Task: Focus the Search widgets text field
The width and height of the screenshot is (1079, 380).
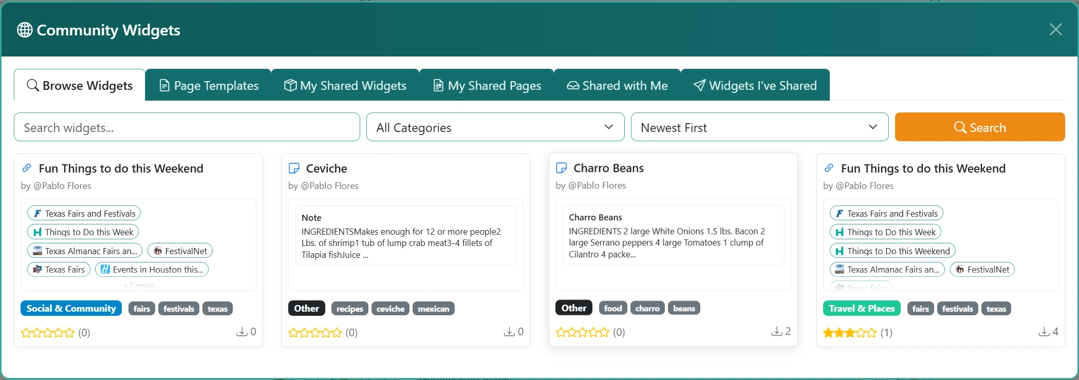Action: click(187, 127)
